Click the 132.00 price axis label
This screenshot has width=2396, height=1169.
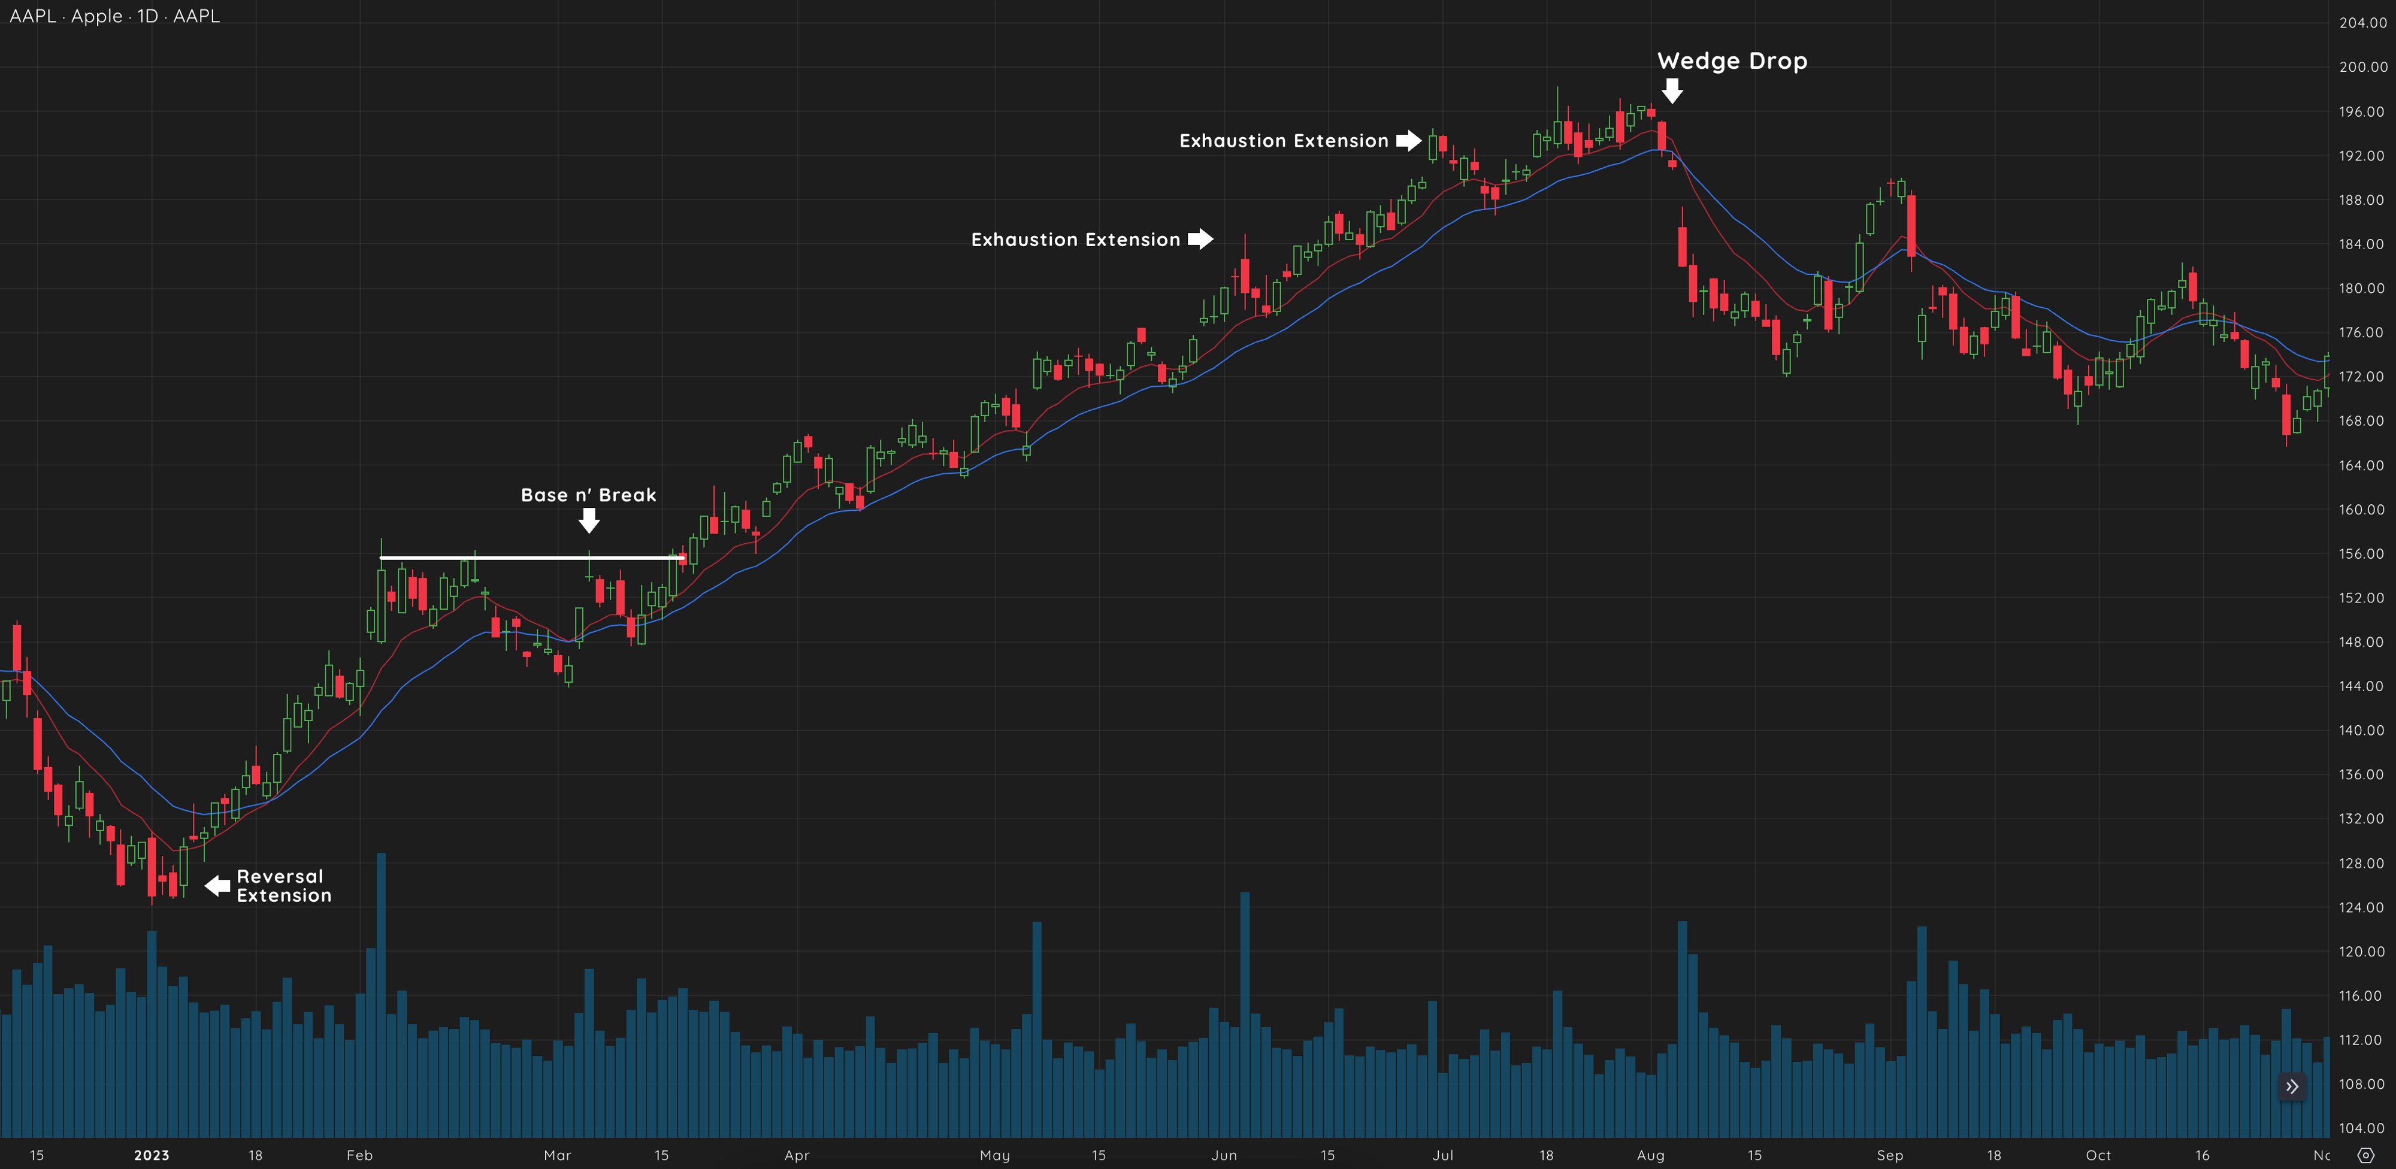point(2362,819)
